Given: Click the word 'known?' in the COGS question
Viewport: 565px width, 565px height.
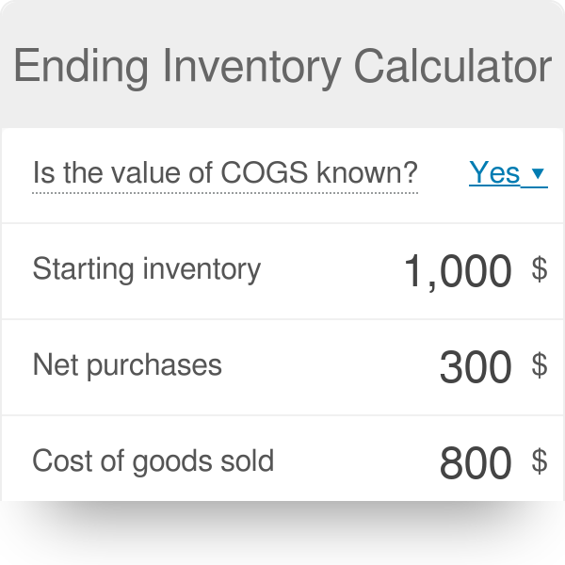Looking at the screenshot, I should point(379,173).
